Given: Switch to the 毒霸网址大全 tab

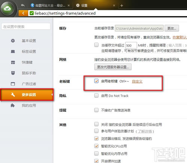Looking at the screenshot, I should [x=50, y=6].
